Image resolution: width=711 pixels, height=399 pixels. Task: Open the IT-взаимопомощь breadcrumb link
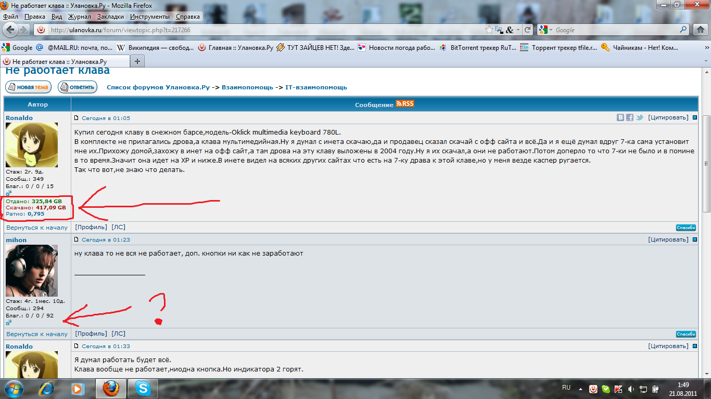pos(316,87)
